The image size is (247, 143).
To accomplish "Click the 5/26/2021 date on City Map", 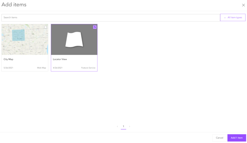I will pyautogui.click(x=8, y=68).
